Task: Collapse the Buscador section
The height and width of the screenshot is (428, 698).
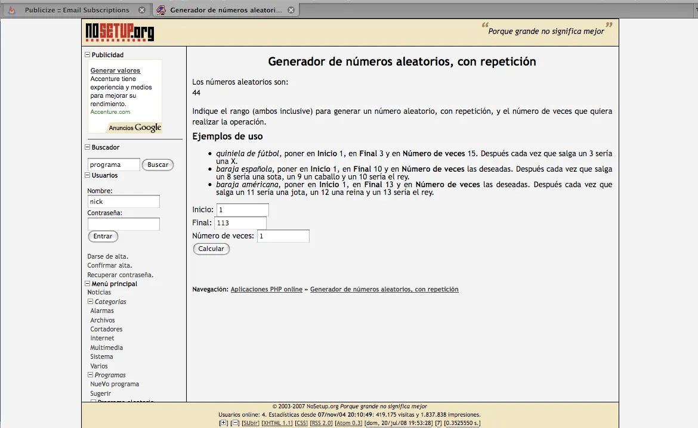Action: click(88, 147)
